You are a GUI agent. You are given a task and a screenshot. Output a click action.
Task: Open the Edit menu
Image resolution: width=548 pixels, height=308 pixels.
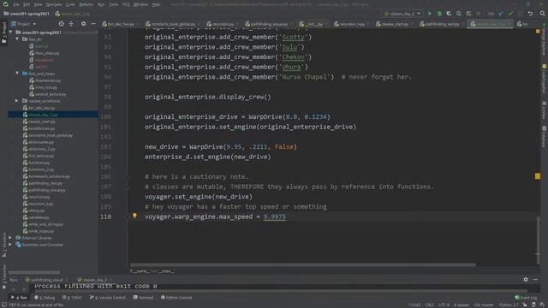pyautogui.click(x=27, y=4)
